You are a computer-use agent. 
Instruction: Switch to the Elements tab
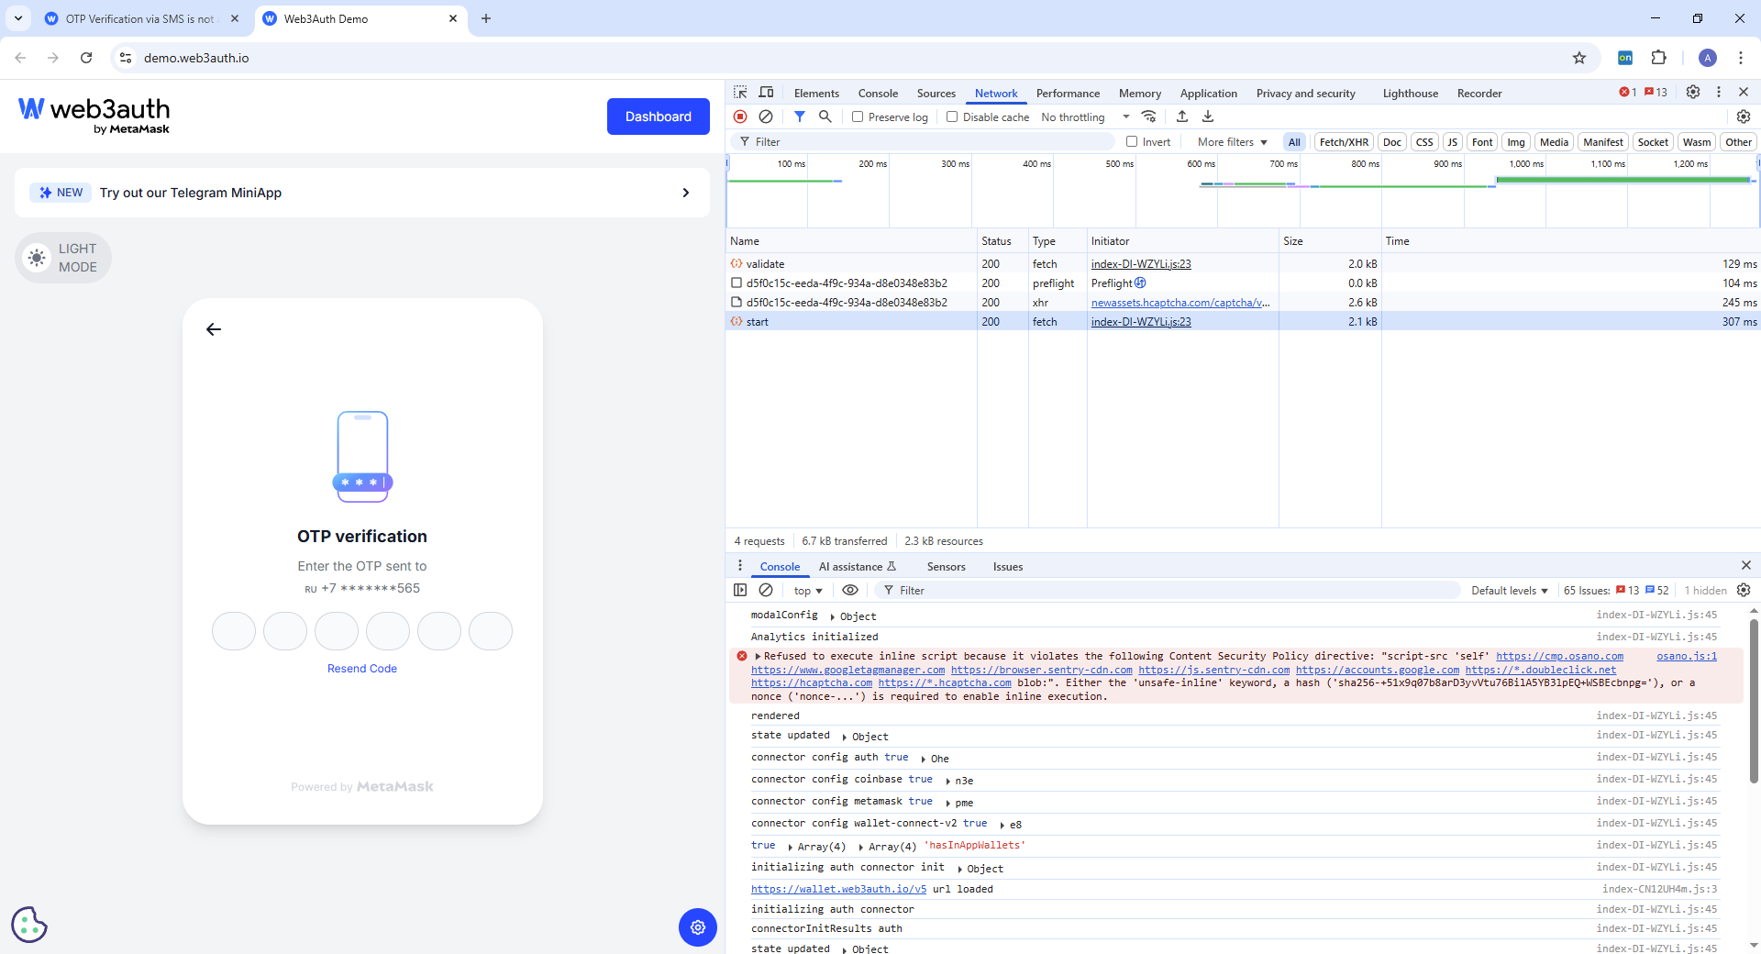[816, 94]
